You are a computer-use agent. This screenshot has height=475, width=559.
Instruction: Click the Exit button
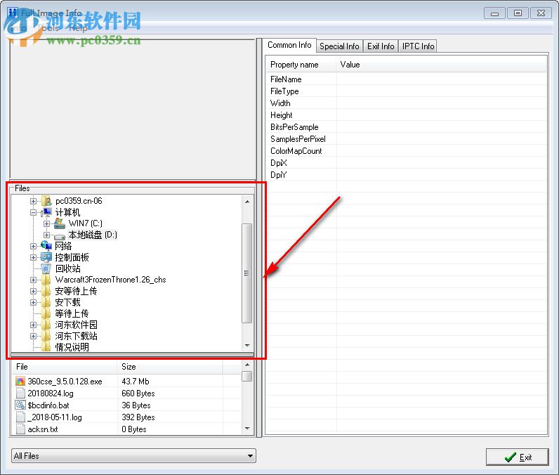518,457
